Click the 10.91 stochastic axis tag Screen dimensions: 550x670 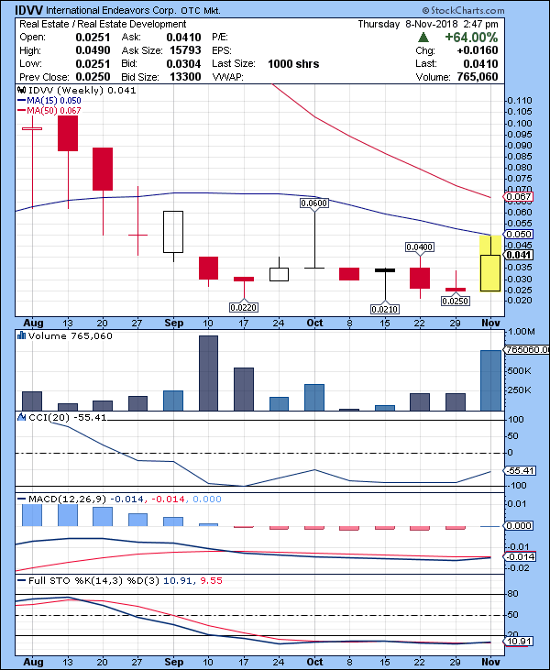click(x=519, y=642)
